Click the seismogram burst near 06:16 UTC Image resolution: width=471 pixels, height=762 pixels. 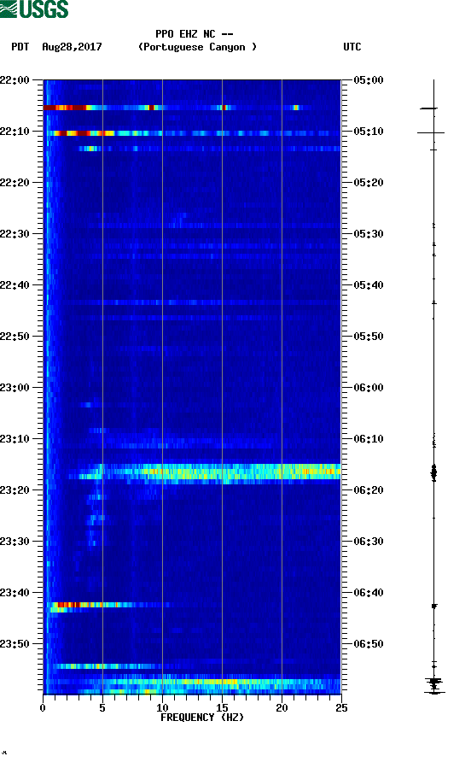434,472
